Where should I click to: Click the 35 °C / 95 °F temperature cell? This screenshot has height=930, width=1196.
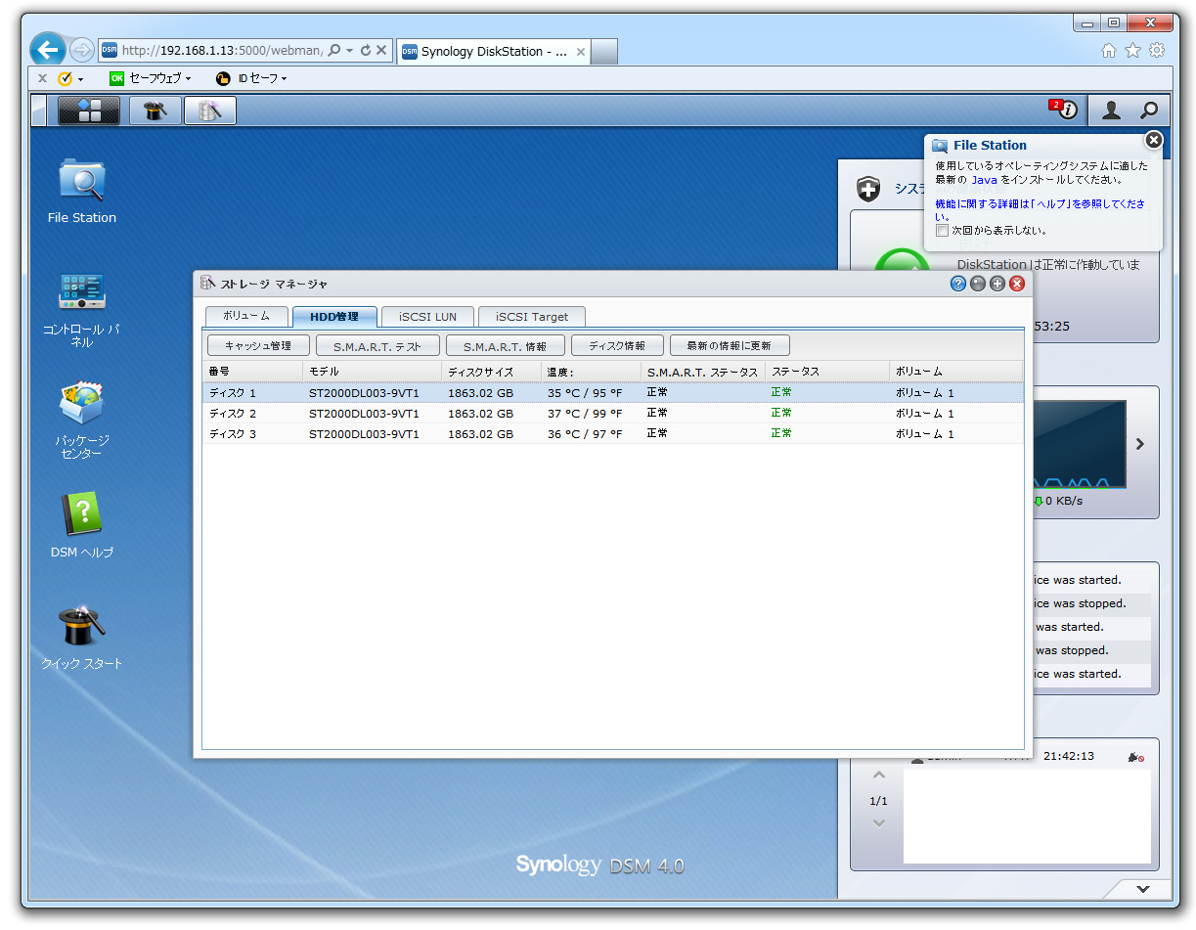coord(585,392)
